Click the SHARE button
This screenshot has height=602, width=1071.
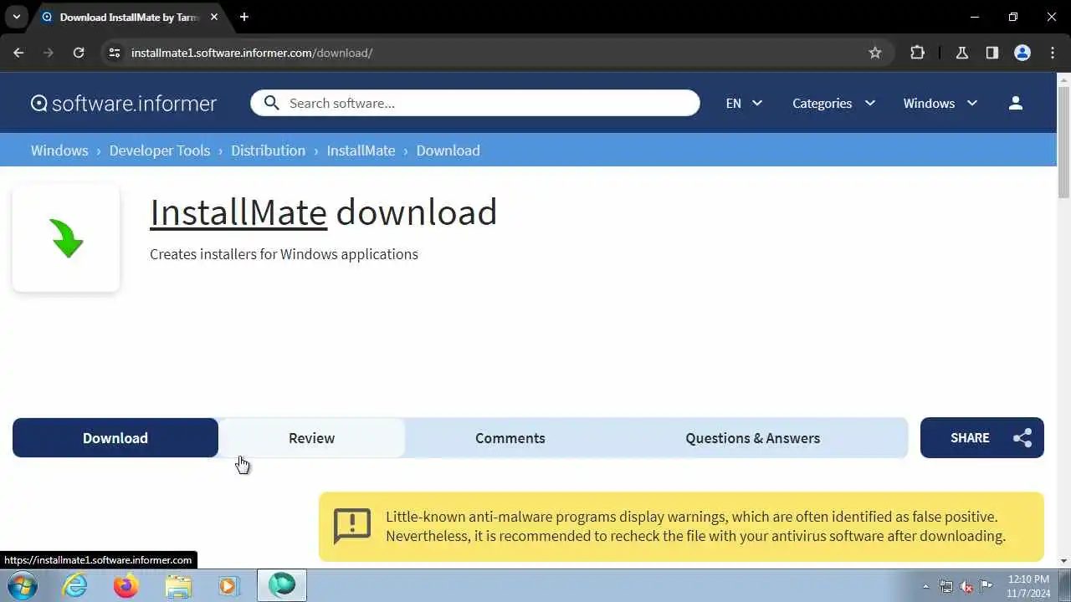pos(982,438)
